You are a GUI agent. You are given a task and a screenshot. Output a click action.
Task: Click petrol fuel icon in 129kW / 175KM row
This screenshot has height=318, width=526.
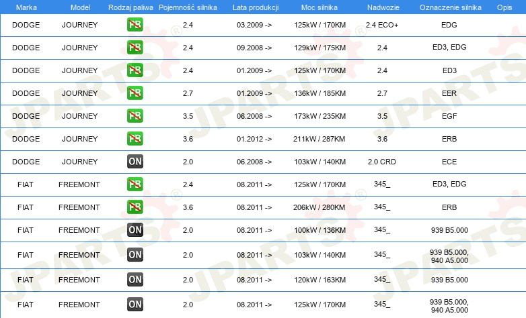[135, 48]
